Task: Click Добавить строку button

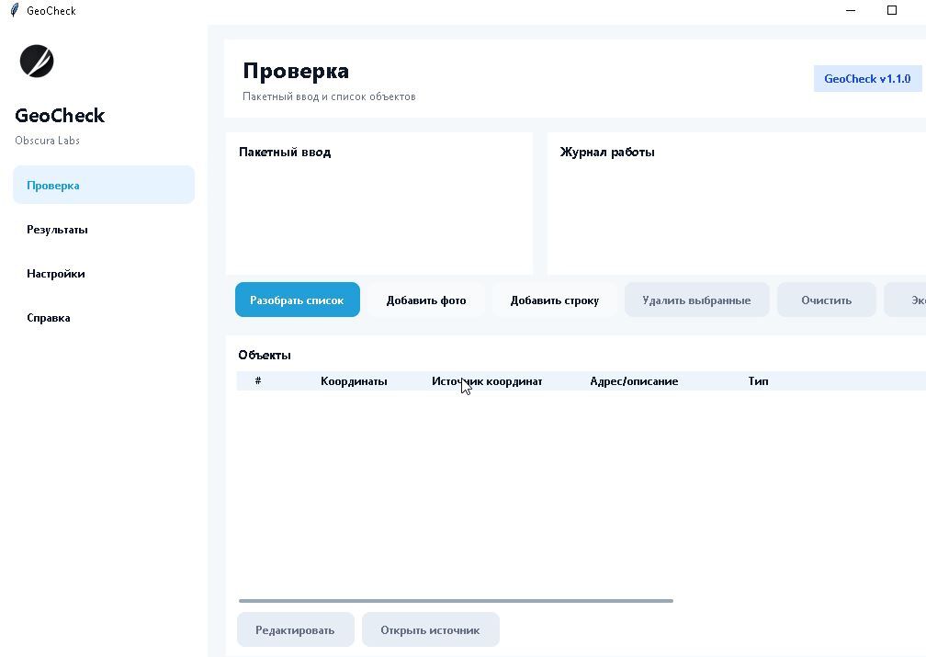Action: [555, 300]
